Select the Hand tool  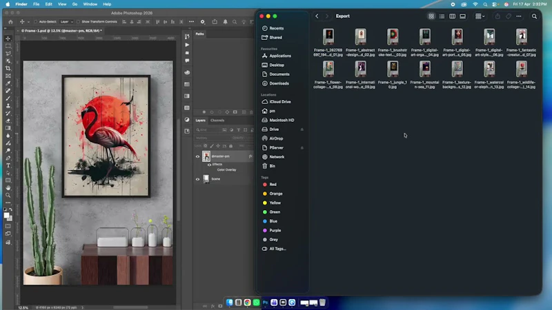pos(8,187)
